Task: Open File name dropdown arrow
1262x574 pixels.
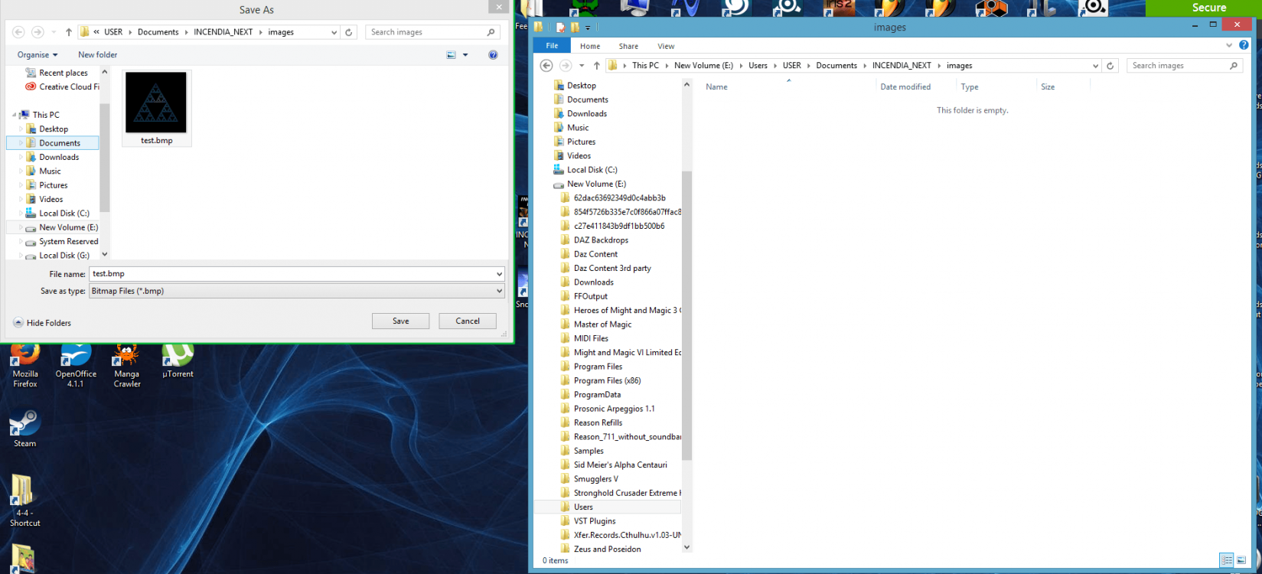Action: click(x=499, y=274)
